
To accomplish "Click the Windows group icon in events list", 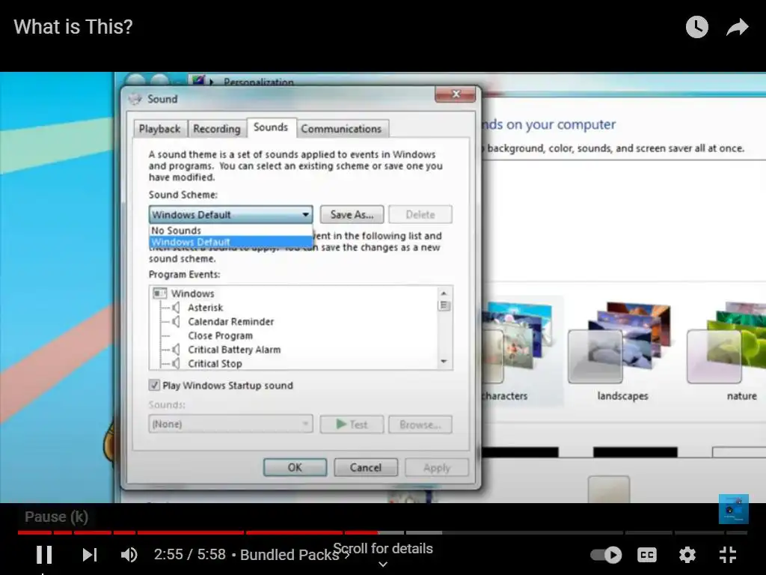I will 160,293.
